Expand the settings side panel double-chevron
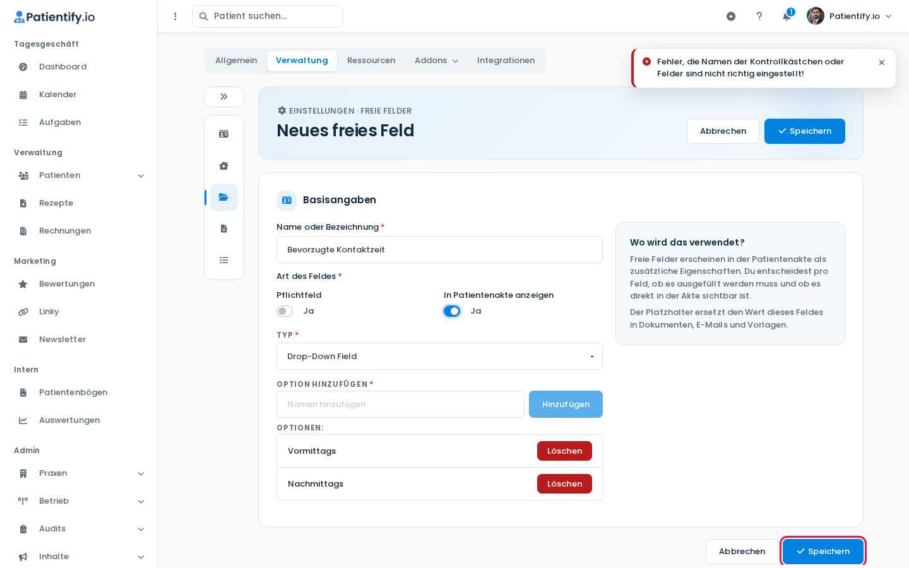 [x=224, y=97]
